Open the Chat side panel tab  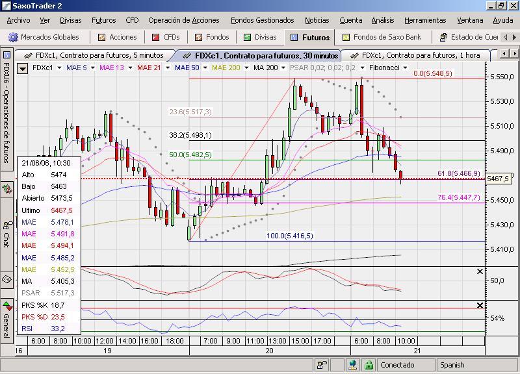pos(6,234)
